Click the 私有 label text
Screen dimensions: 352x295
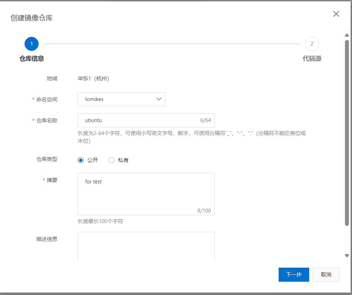(123, 160)
